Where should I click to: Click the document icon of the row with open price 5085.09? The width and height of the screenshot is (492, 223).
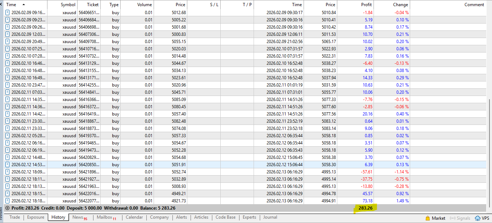pos(8,99)
